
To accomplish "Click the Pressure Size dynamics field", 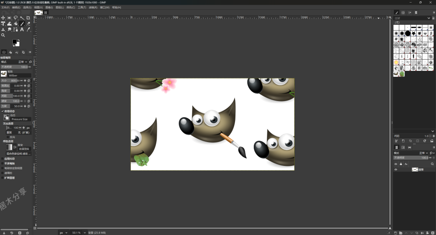I will tap(20, 119).
